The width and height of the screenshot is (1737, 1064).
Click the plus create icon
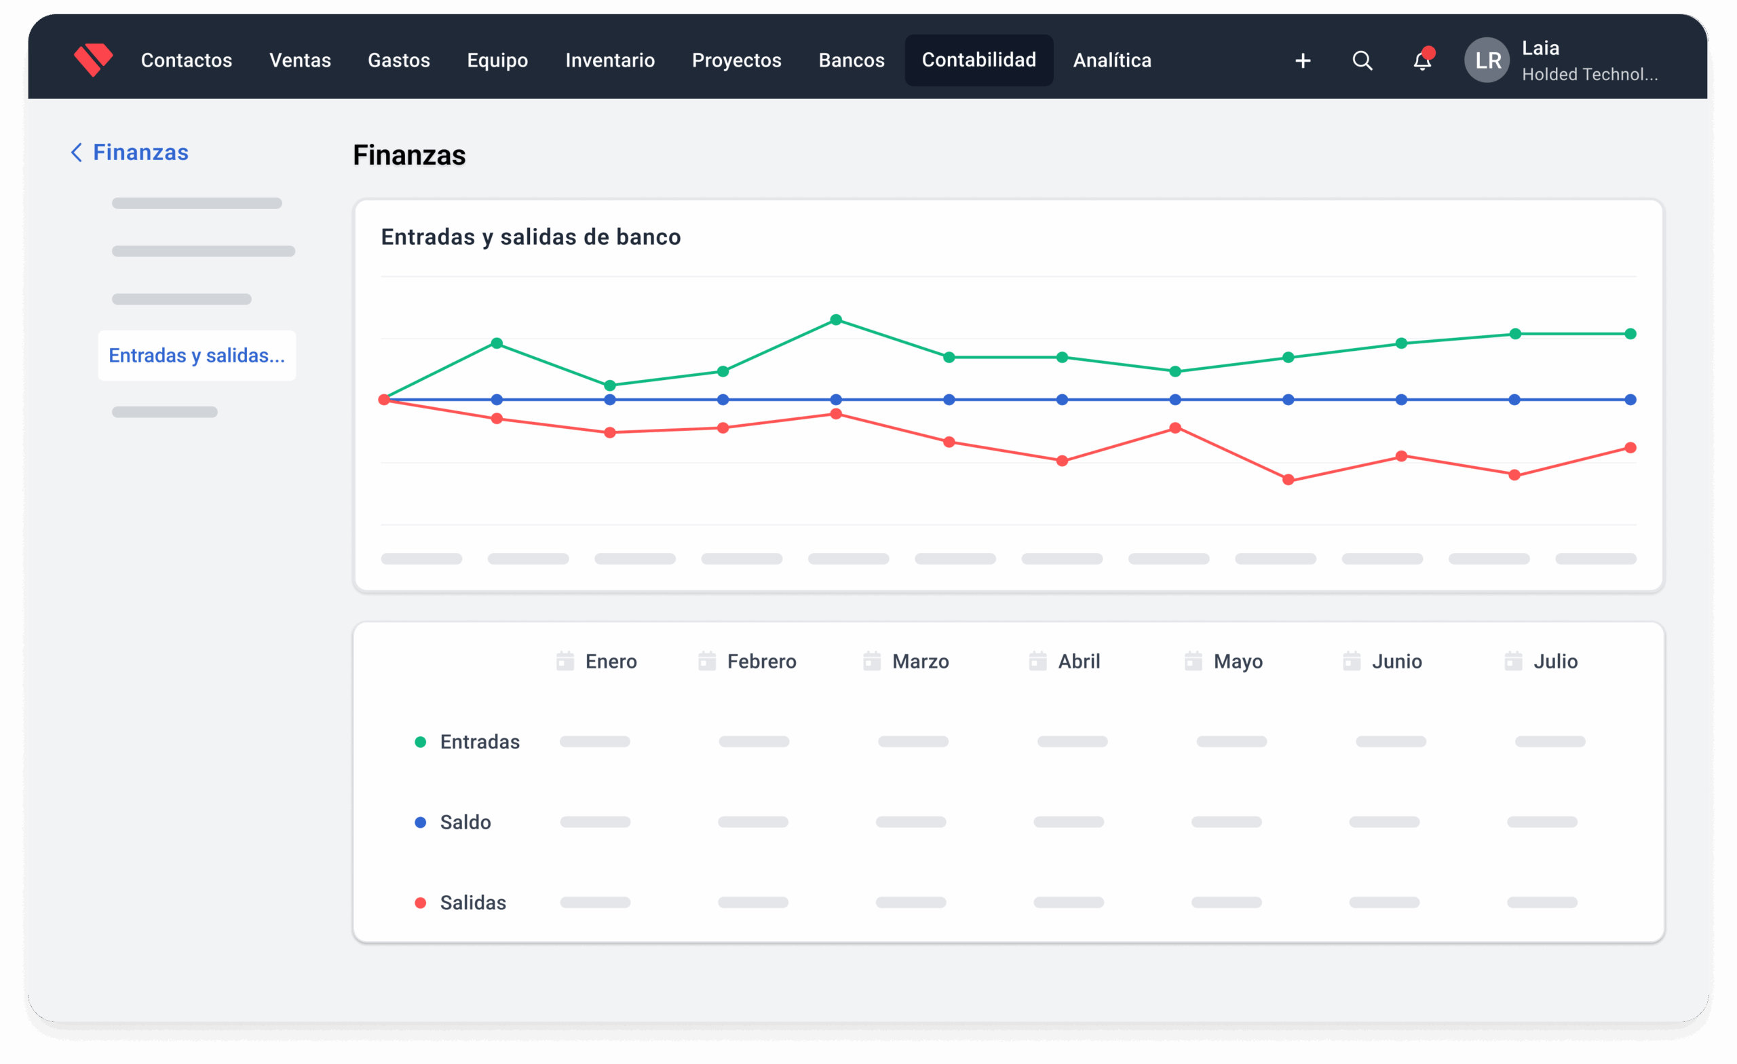pyautogui.click(x=1303, y=61)
